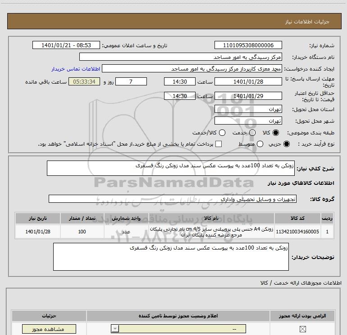Click the طبقه بندی موضوعی label

pos(310,133)
